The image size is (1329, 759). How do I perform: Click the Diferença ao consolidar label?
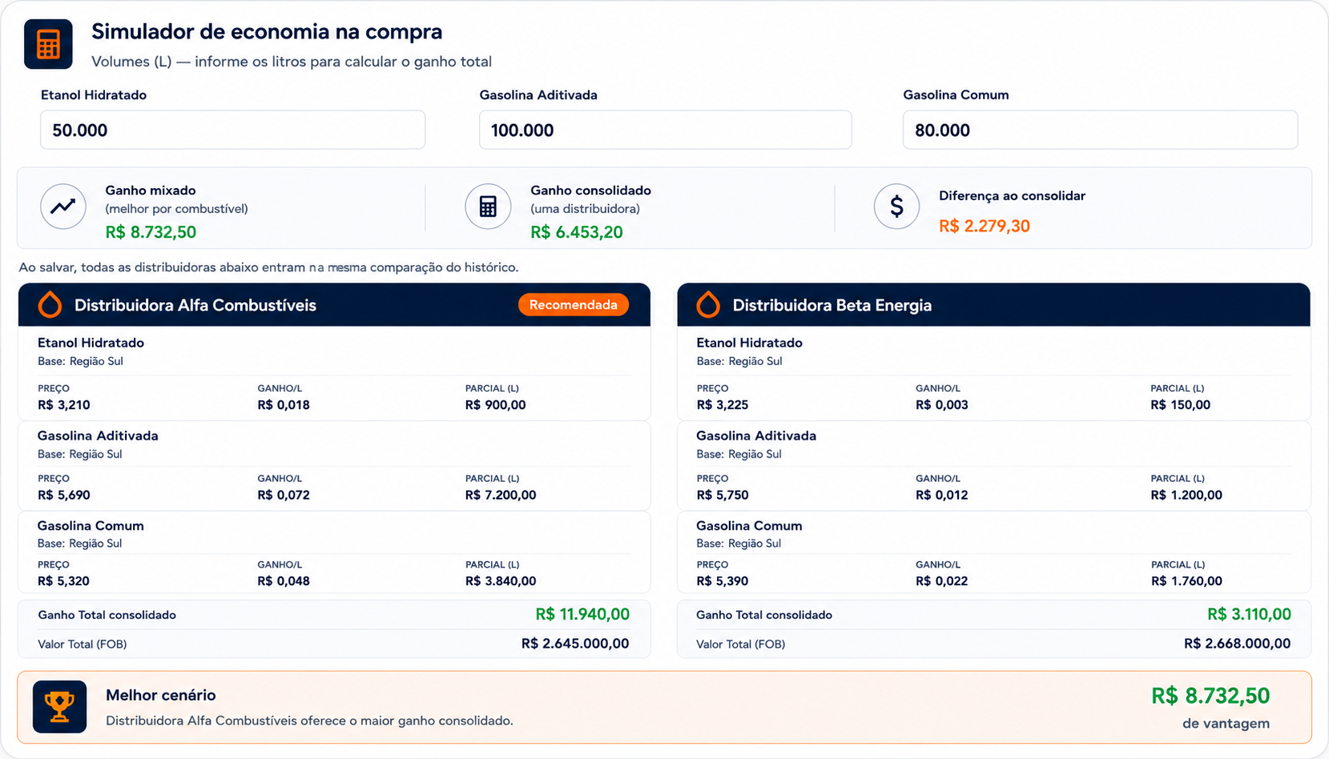1013,196
